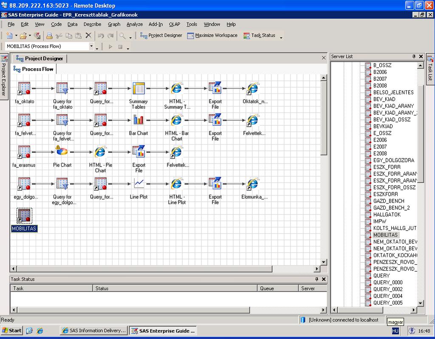Click the Summary Tables task icon

[x=138, y=88]
